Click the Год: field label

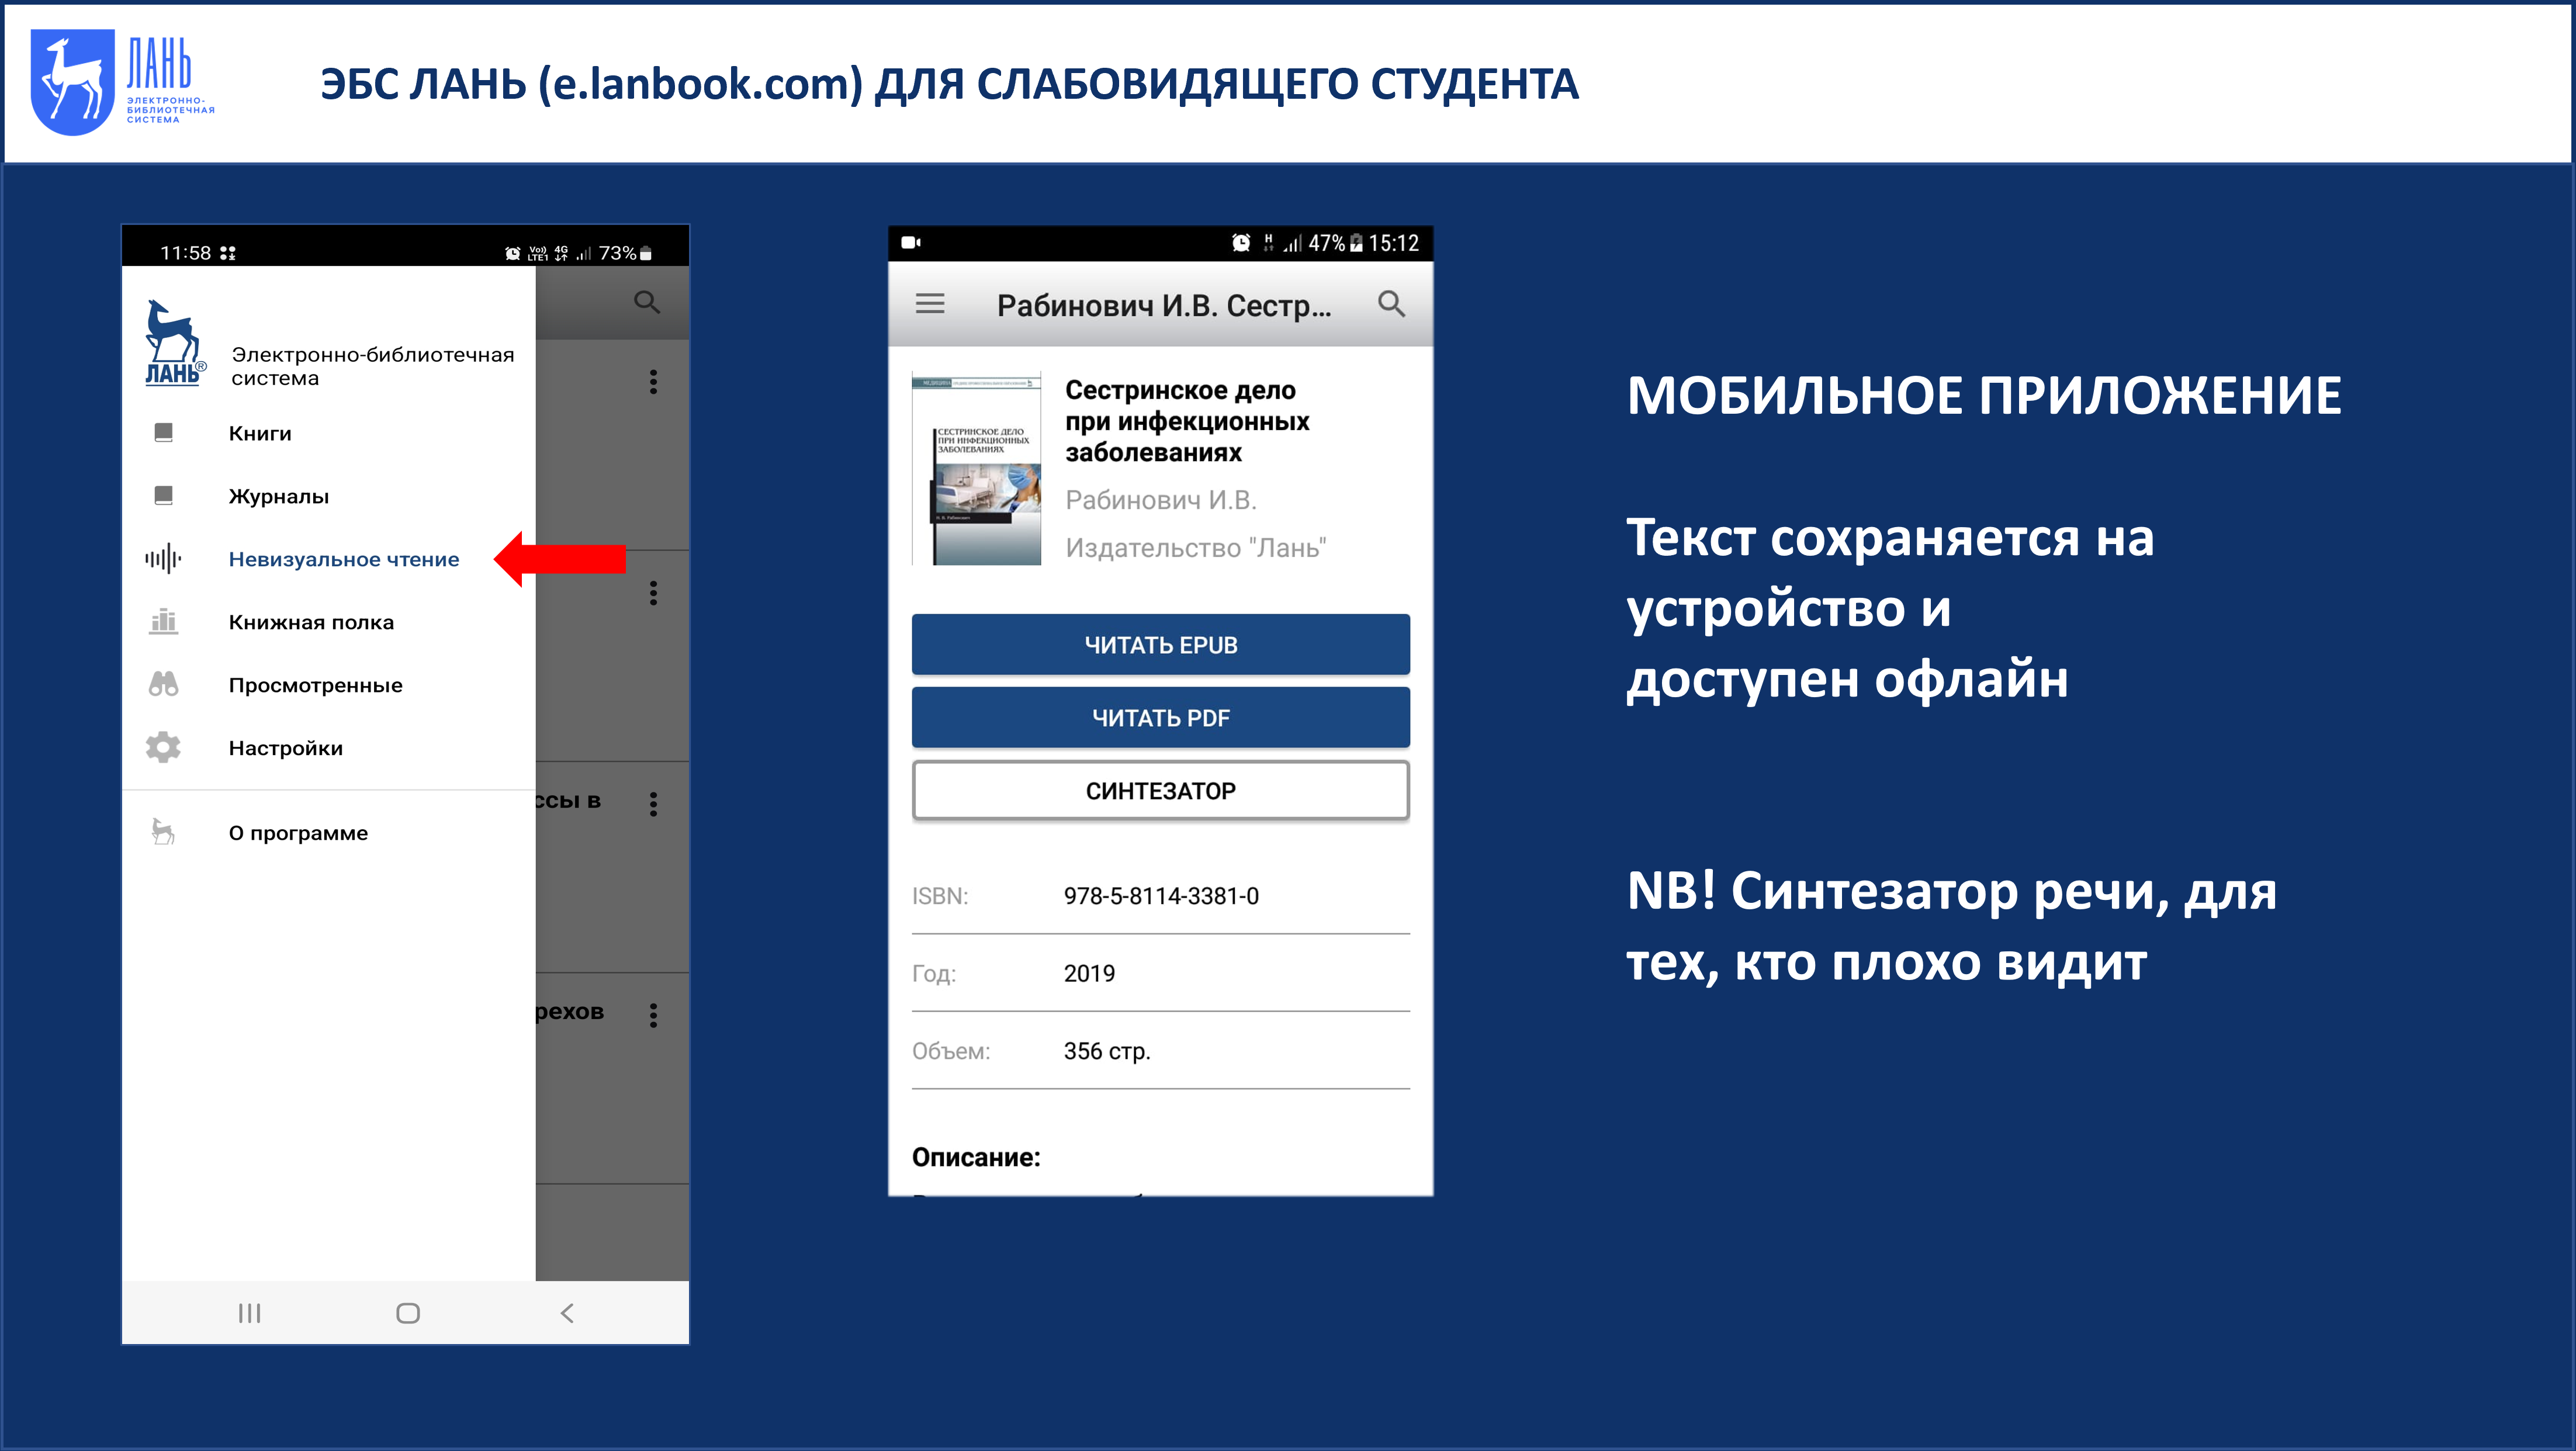934,973
